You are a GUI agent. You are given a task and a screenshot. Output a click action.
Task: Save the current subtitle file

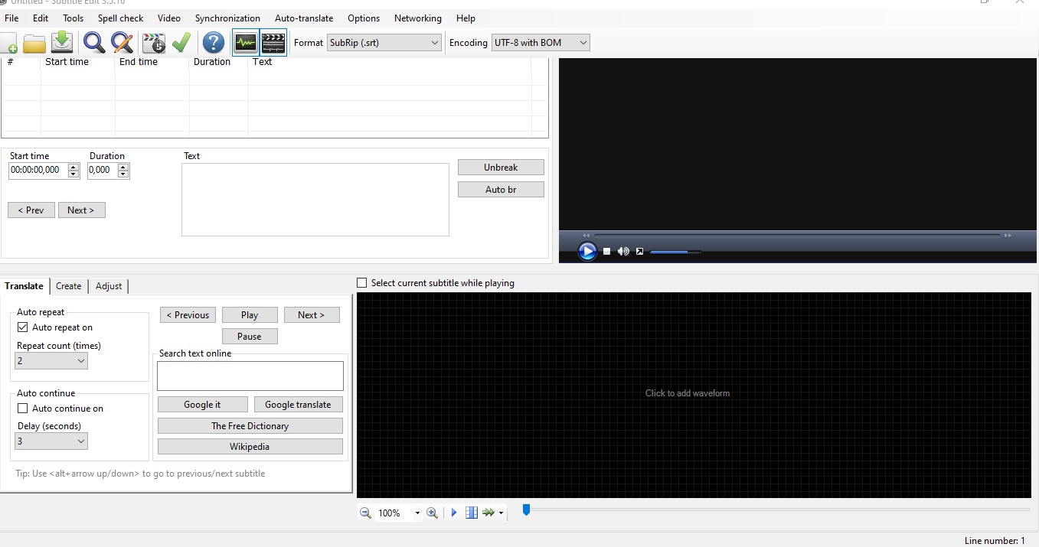point(61,43)
